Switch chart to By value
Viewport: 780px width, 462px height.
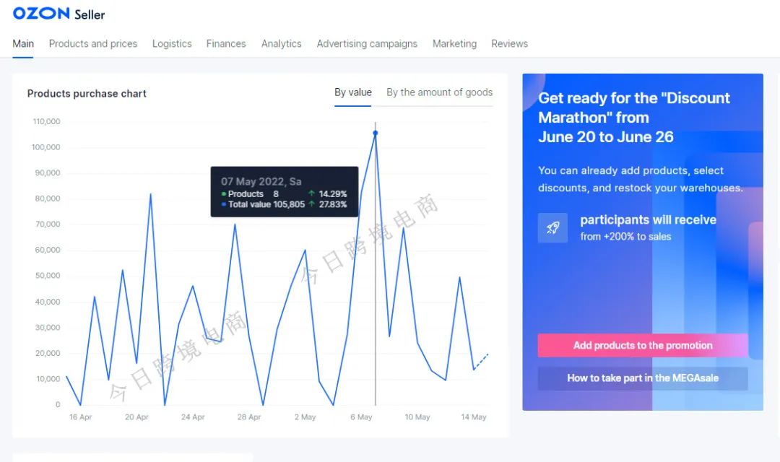(353, 92)
